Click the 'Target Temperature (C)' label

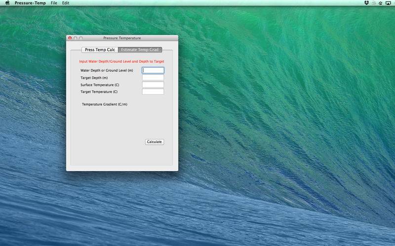click(99, 92)
